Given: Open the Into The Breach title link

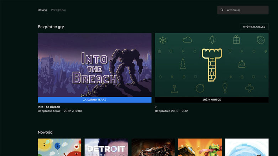Looking at the screenshot, I should [x=49, y=107].
